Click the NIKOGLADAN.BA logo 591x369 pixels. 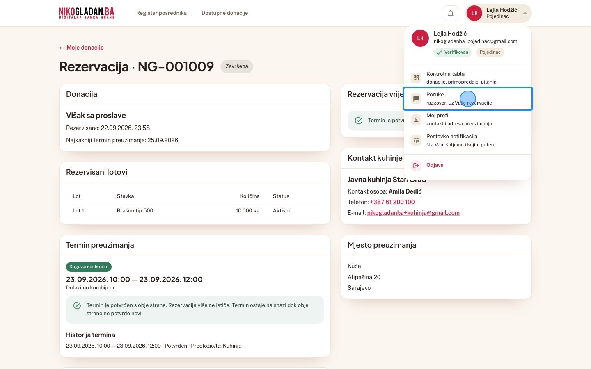(x=87, y=13)
